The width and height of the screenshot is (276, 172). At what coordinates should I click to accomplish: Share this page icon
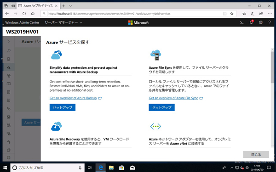261,14
